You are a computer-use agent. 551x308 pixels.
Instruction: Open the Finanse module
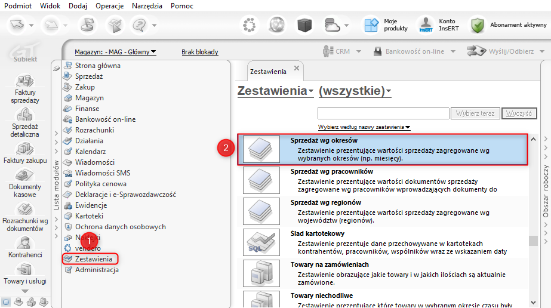(x=87, y=109)
